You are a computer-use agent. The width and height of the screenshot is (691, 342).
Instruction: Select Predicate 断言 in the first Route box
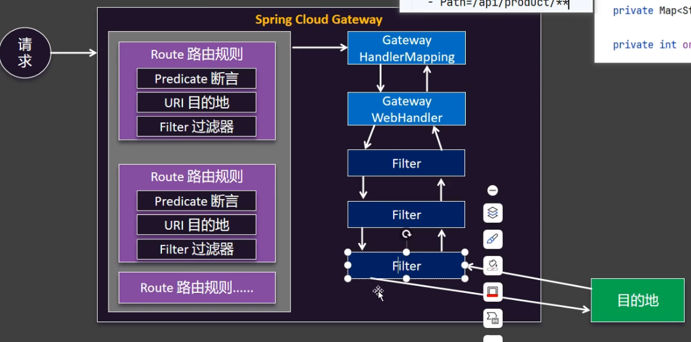point(197,78)
